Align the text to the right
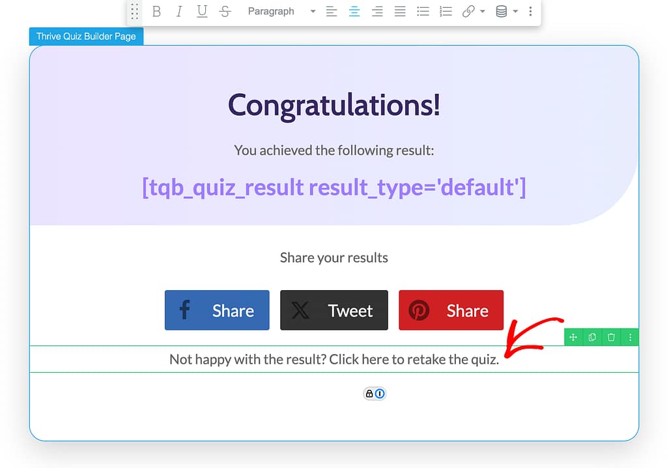This screenshot has width=667, height=468. (377, 12)
